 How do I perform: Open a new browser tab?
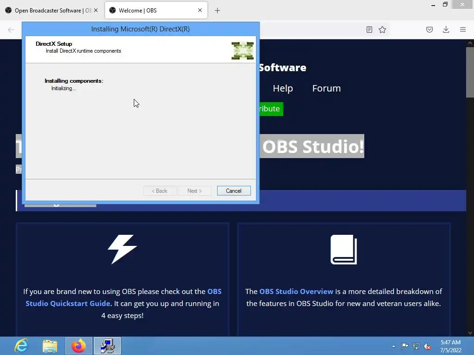pyautogui.click(x=218, y=11)
